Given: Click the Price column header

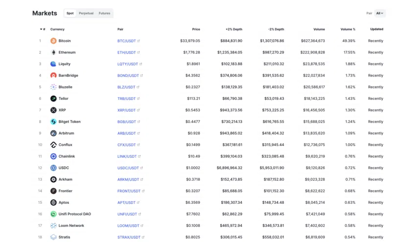Looking at the screenshot, I should [x=196, y=29].
